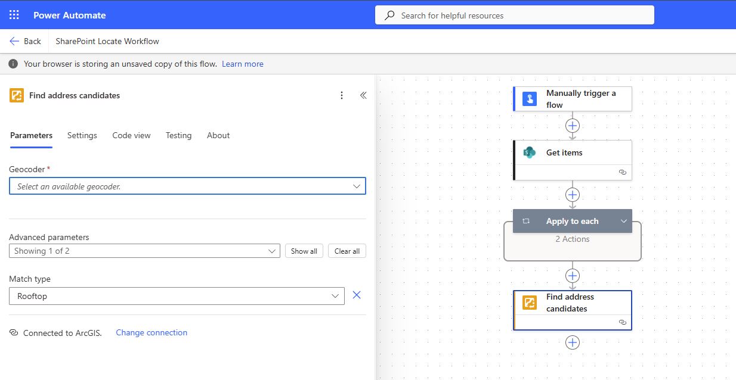The height and width of the screenshot is (380, 736).
Task: Click the settings link icon on Get items card corner
Action: pos(623,172)
